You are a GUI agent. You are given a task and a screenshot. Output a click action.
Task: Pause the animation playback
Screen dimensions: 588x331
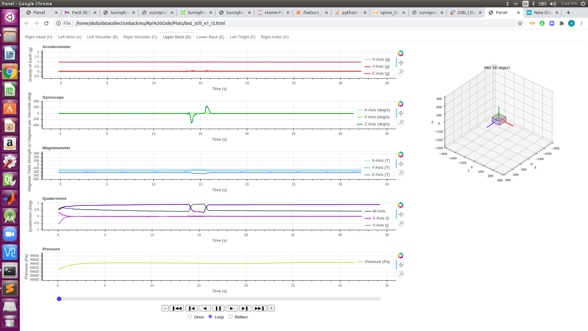(218, 308)
